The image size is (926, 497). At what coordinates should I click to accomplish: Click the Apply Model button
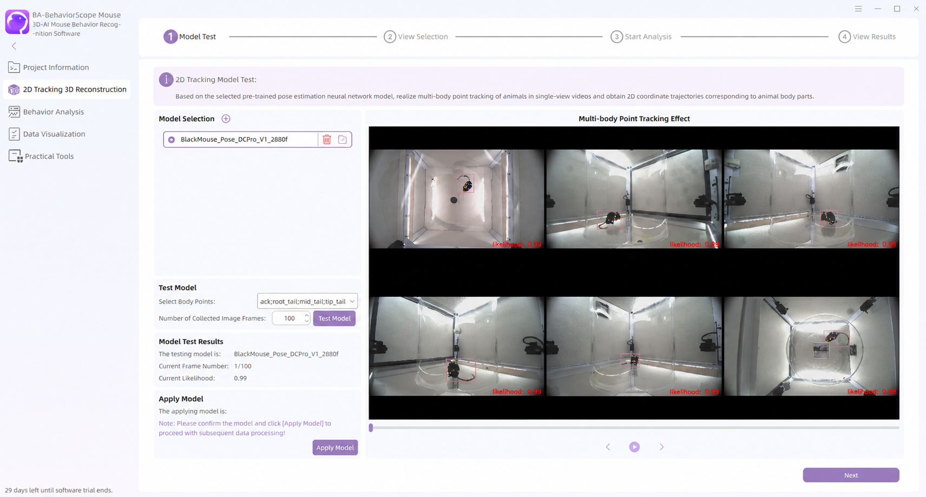(x=335, y=447)
